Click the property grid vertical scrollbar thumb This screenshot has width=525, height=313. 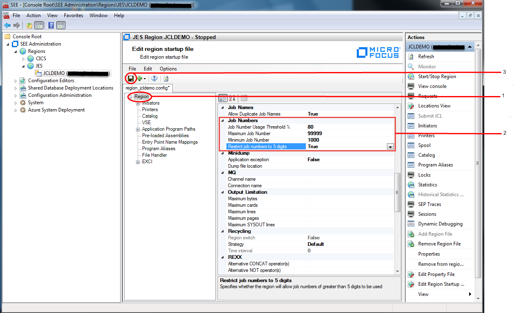[x=398, y=193]
